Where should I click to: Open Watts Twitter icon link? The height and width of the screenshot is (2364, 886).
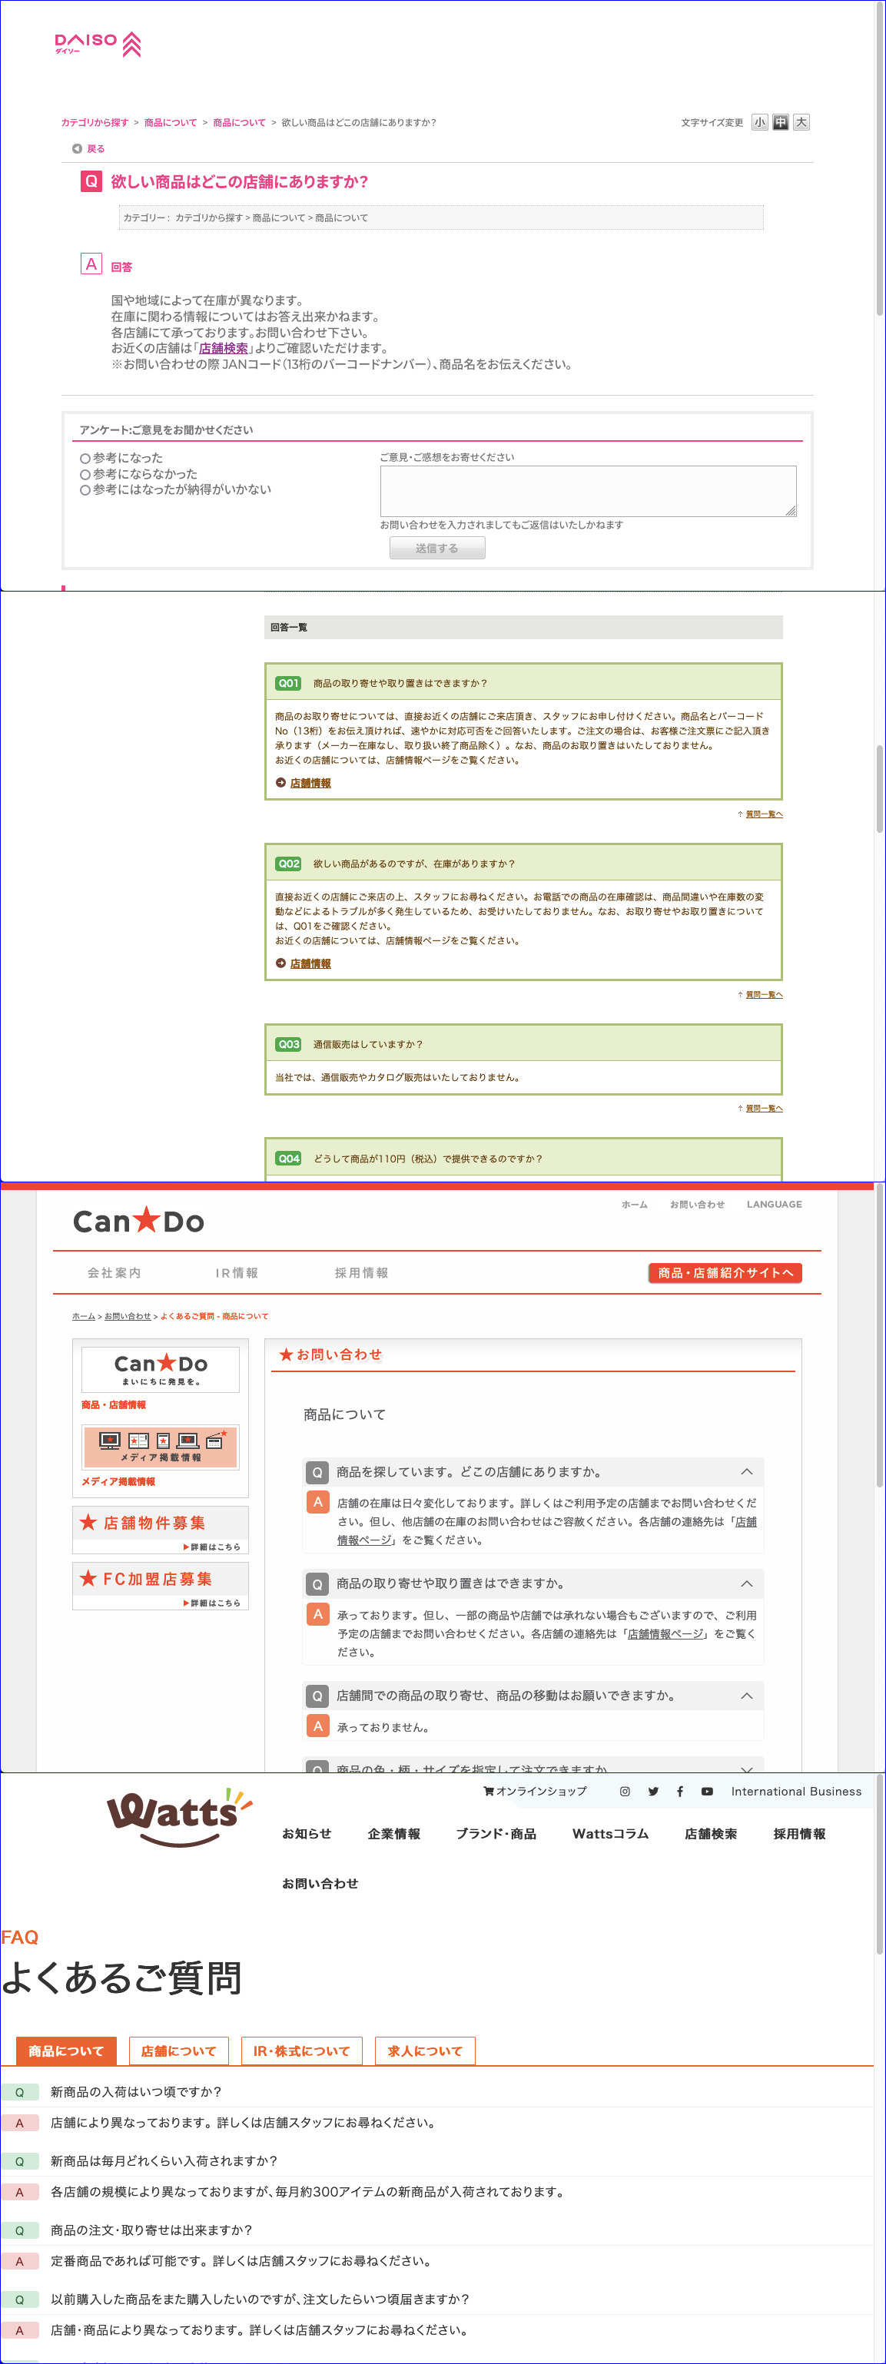(x=653, y=1790)
